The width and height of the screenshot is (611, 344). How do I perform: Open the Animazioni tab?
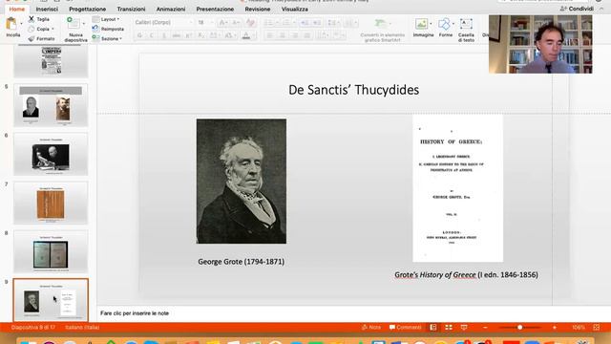[171, 9]
